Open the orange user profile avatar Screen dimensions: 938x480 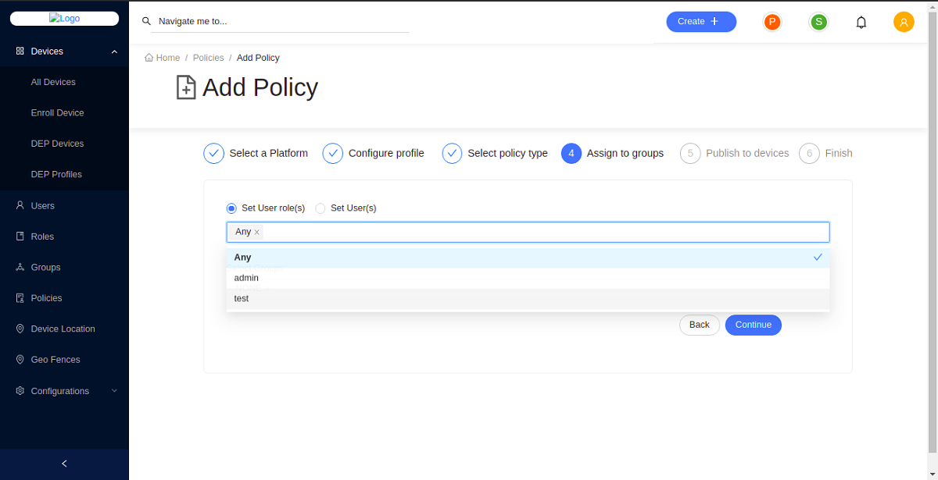(x=904, y=22)
